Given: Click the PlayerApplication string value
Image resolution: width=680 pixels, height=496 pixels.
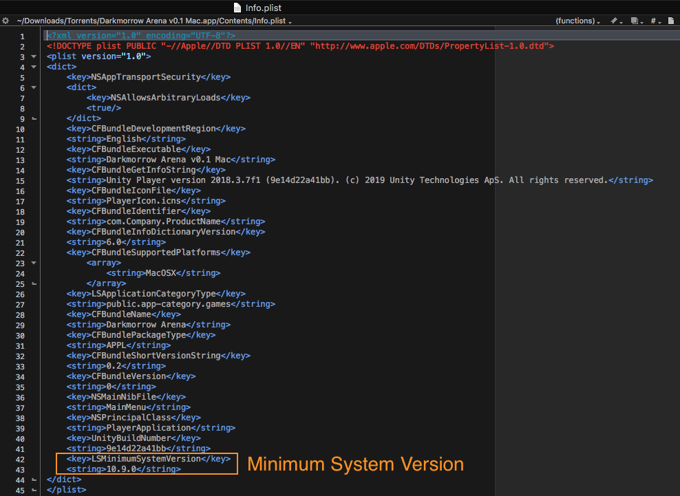Looking at the screenshot, I should 151,428.
